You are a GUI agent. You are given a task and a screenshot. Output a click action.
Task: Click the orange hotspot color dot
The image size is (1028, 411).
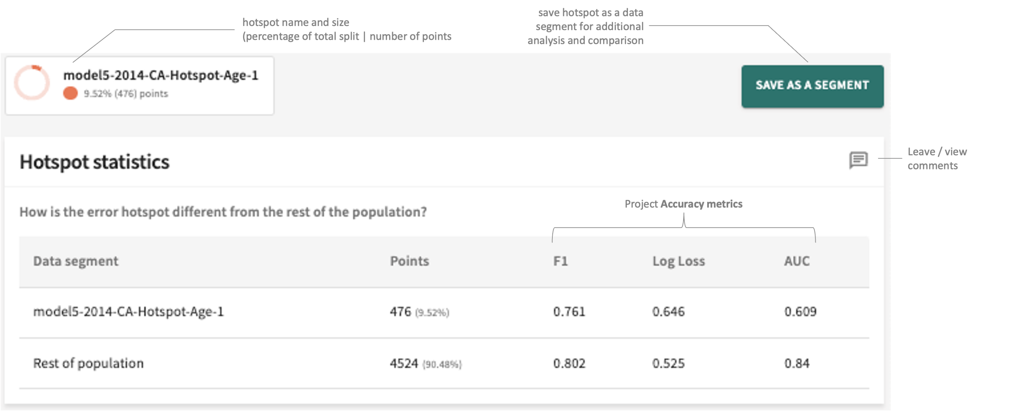[x=70, y=93]
